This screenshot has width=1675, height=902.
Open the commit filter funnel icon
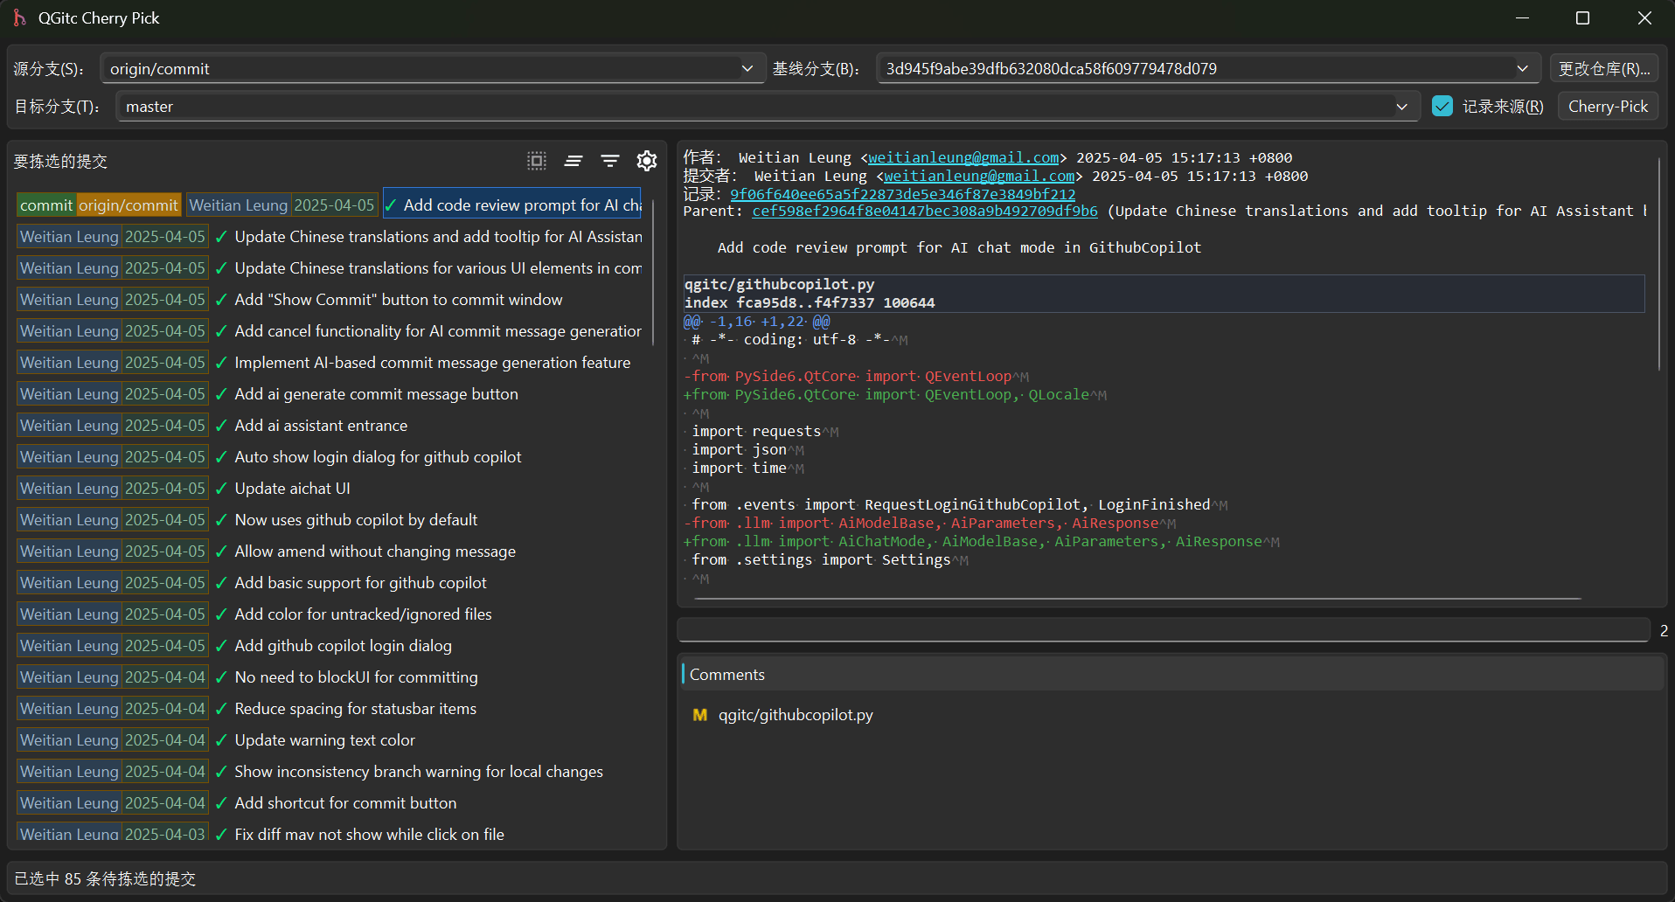610,161
